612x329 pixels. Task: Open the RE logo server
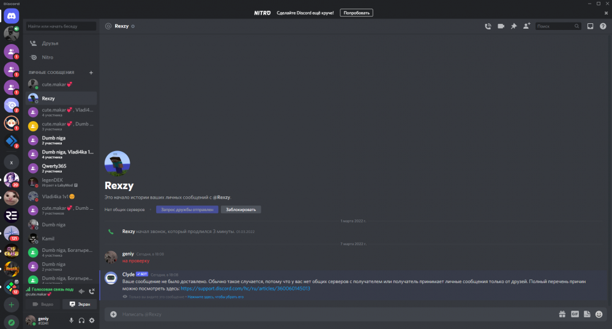click(11, 216)
